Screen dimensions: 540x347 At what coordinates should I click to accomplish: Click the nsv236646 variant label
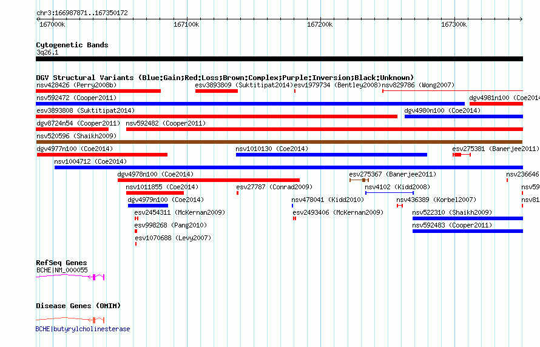coord(522,174)
